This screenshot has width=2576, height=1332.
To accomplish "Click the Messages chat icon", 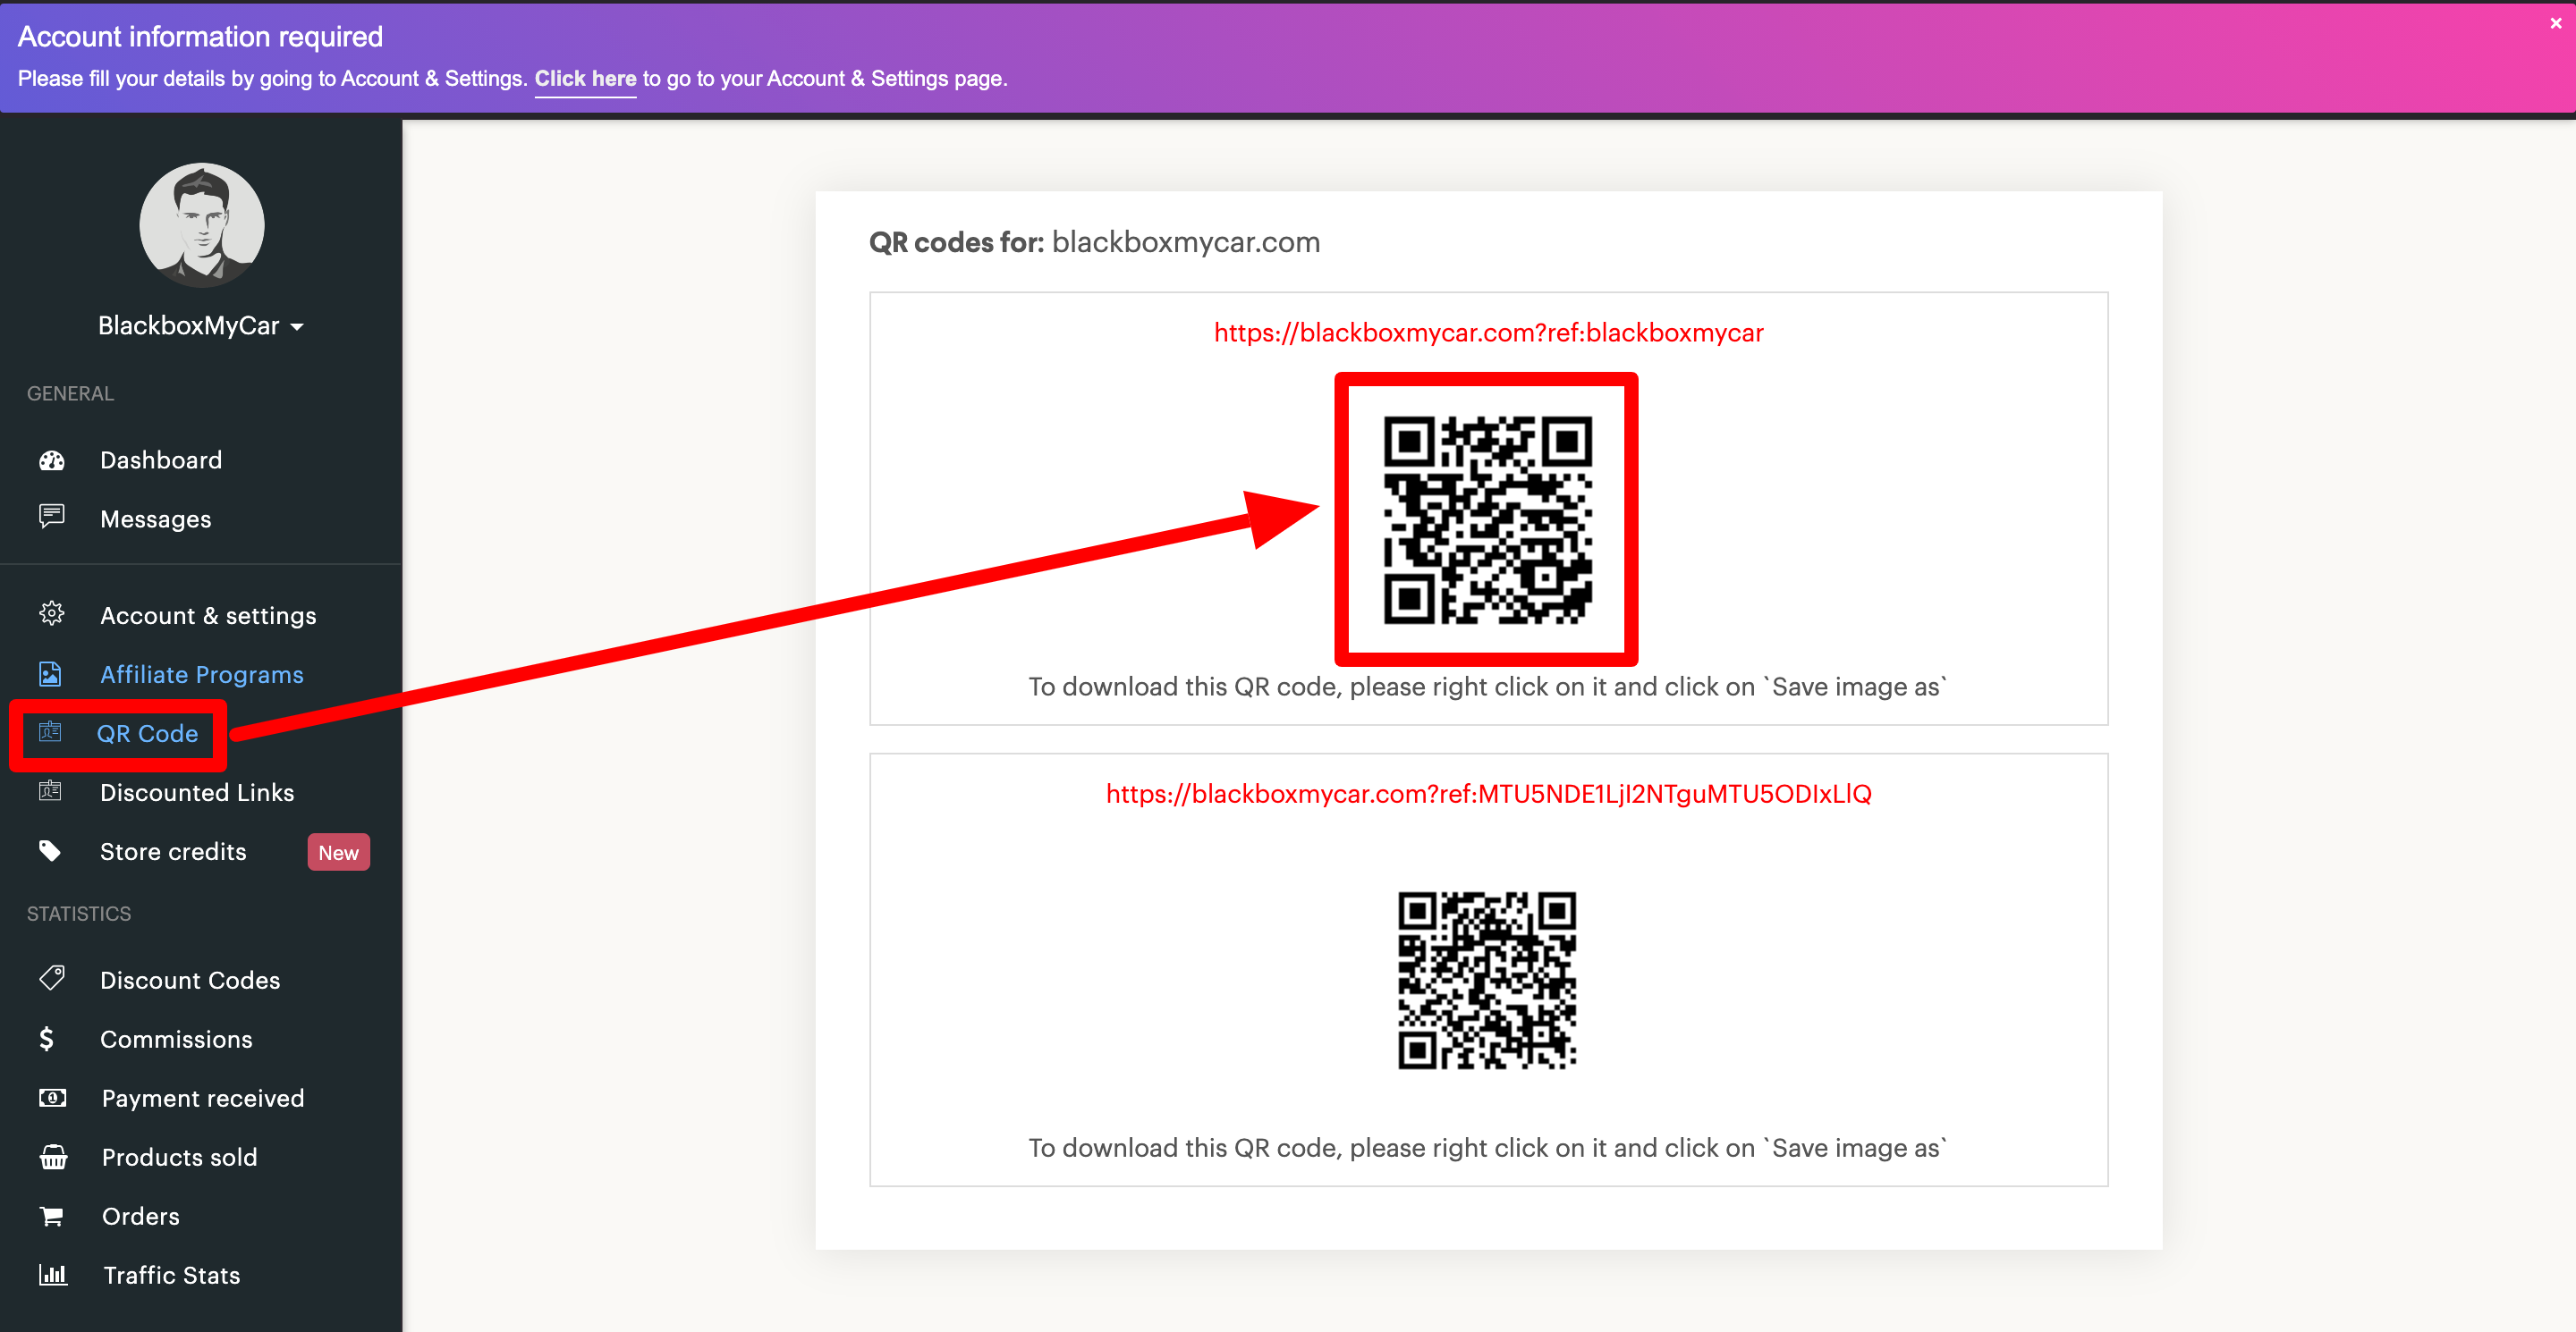I will (52, 517).
